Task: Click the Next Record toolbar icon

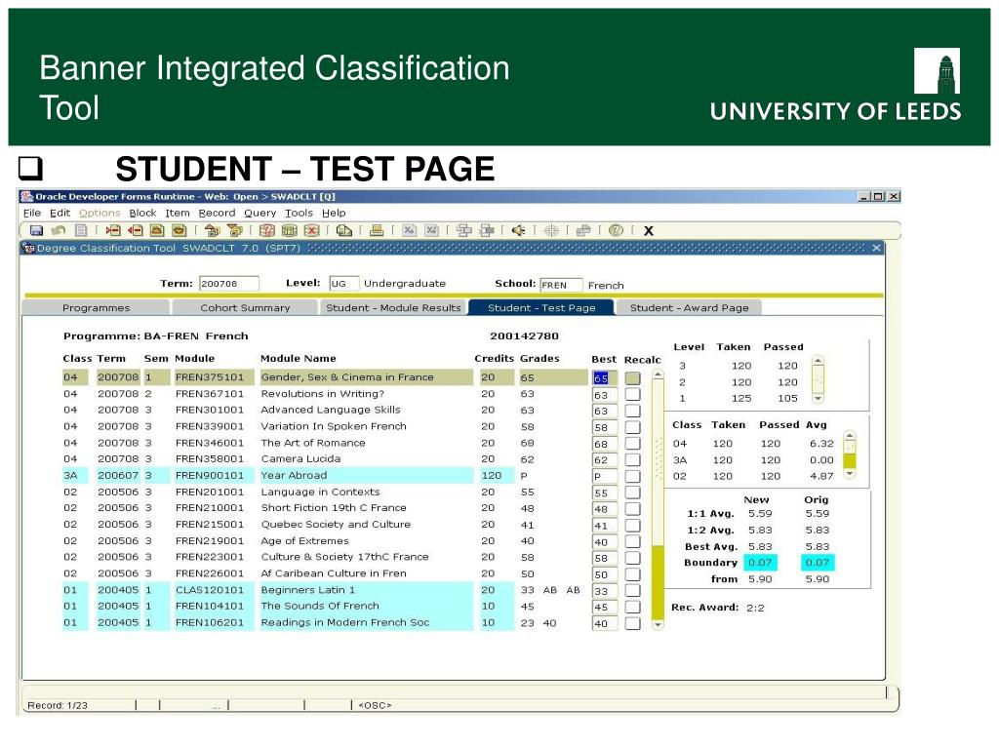Action: click(x=180, y=230)
